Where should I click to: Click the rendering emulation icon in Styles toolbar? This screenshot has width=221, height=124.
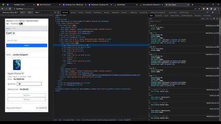pos(214,19)
